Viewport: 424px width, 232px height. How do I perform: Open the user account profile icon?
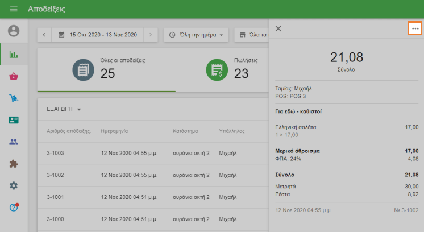click(x=14, y=31)
